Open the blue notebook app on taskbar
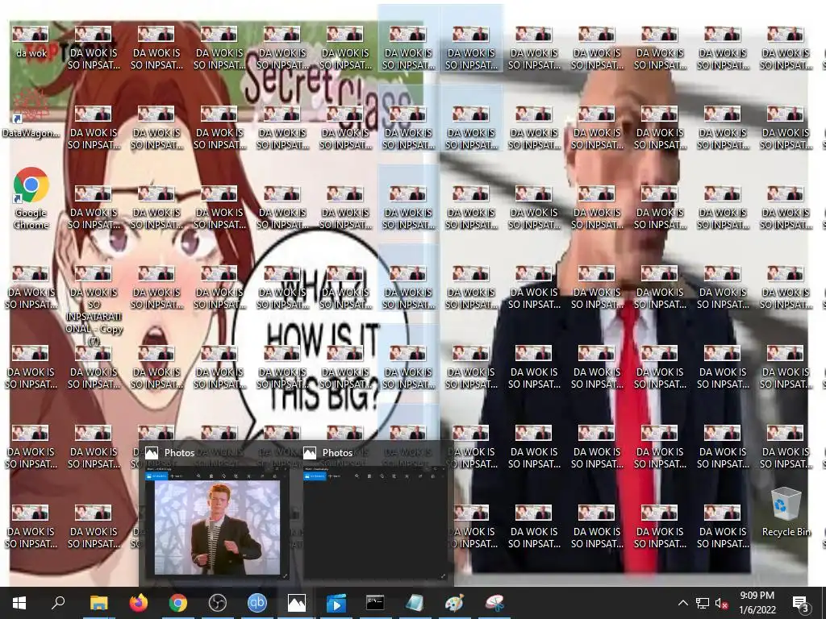The width and height of the screenshot is (826, 619). tap(415, 603)
